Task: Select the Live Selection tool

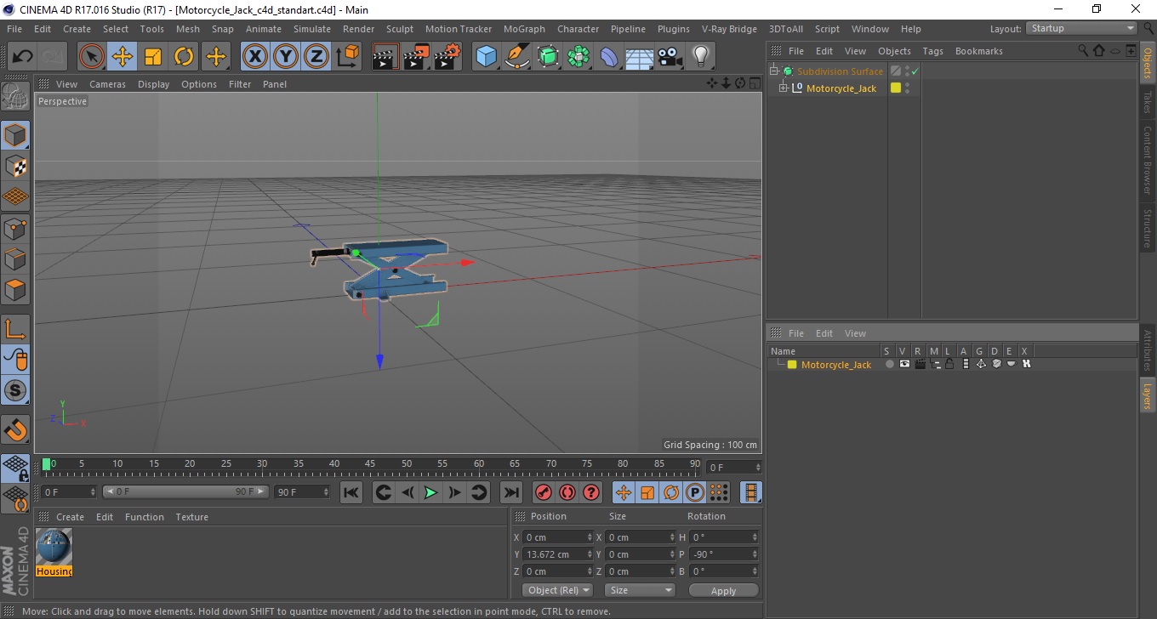Action: coord(91,57)
